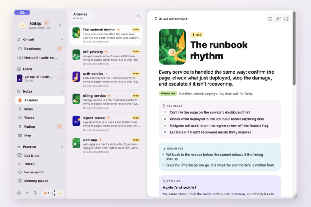Open the notes Map view
This screenshot has width=311, height=207.
(x=40, y=135)
